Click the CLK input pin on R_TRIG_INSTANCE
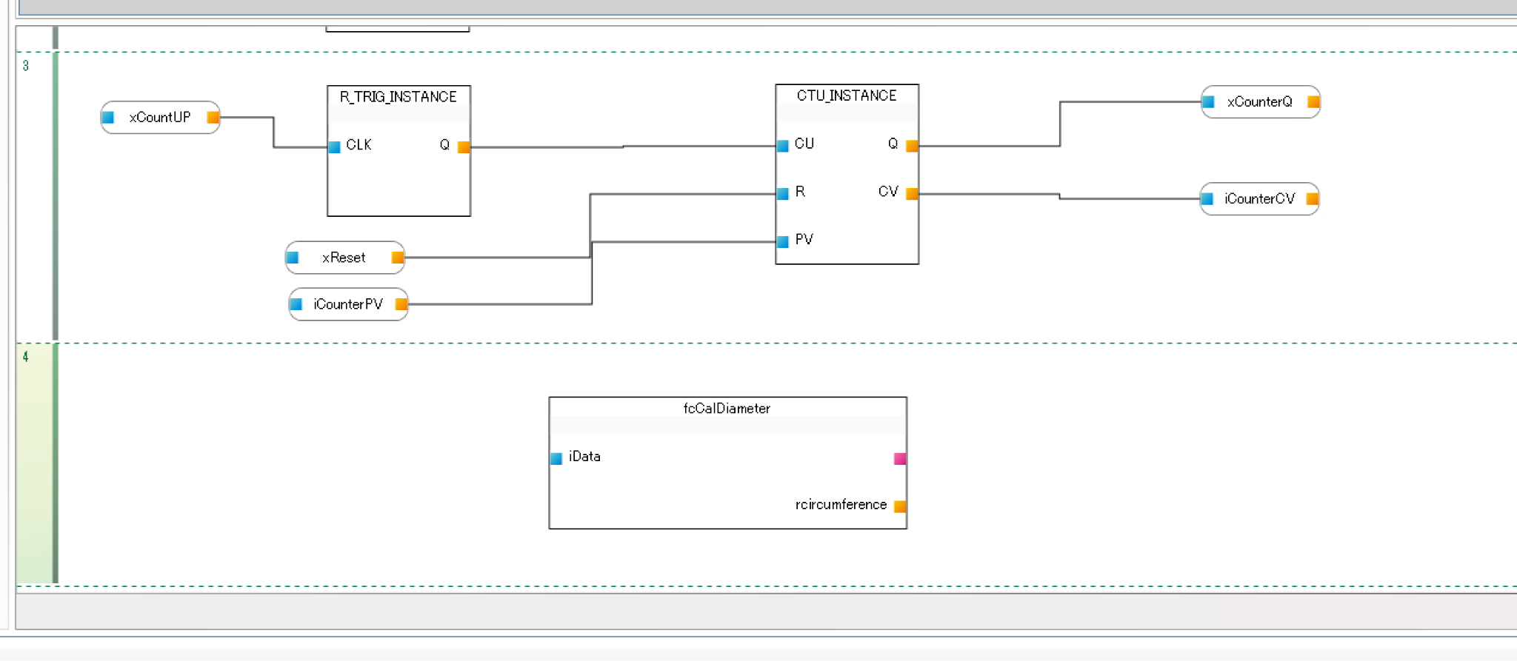Viewport: 1517px width, 661px height. 334,147
